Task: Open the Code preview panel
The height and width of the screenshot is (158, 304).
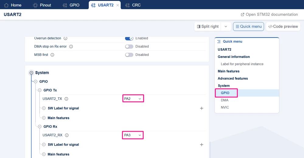Action: [283, 26]
